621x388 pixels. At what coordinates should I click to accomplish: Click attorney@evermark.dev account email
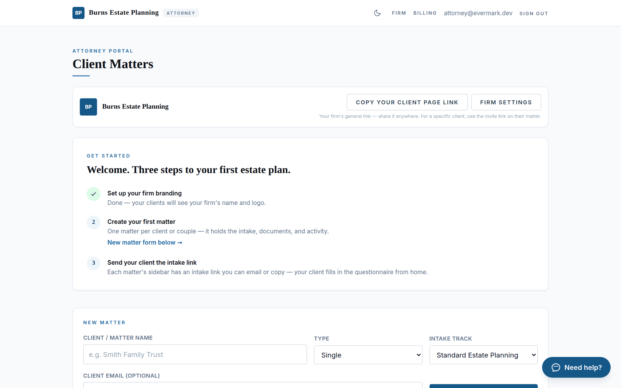click(478, 13)
